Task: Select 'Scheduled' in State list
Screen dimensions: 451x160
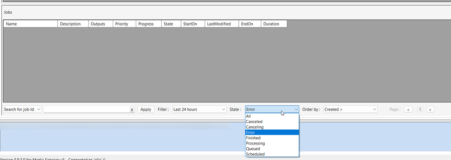Action: (x=272, y=154)
